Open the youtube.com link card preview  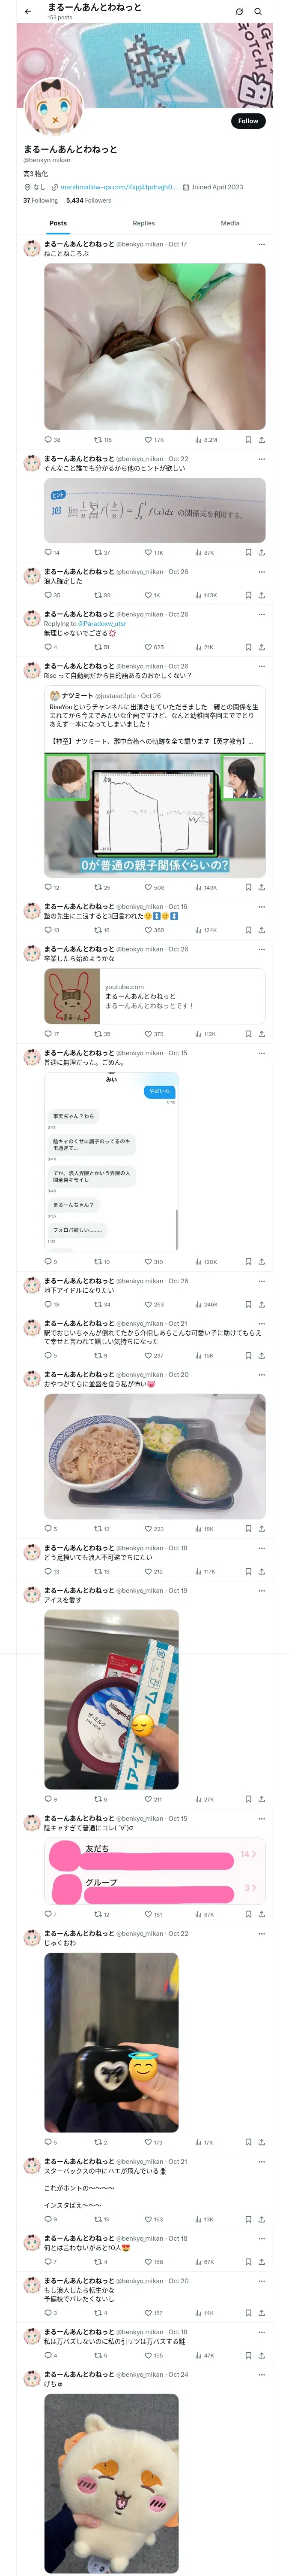tap(155, 996)
